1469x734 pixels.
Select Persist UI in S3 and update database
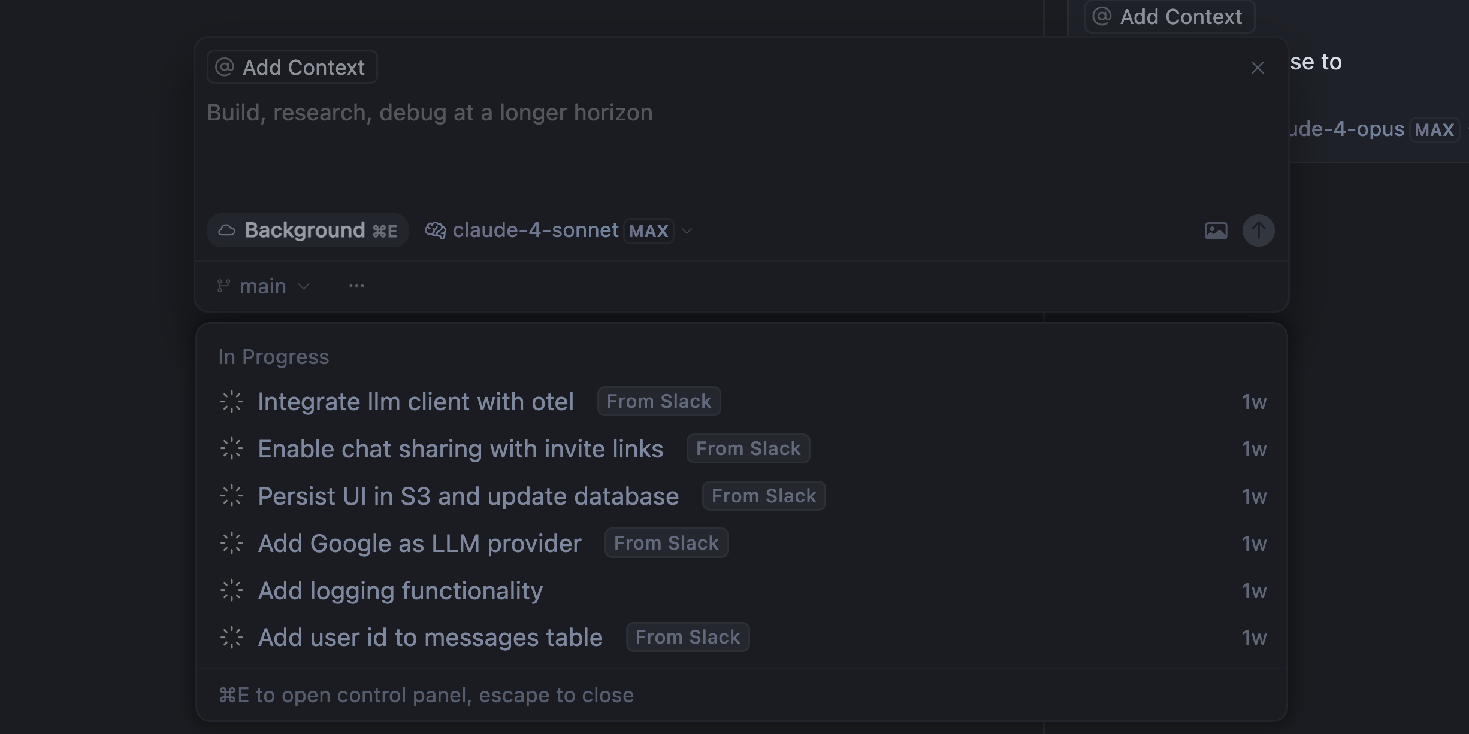coord(468,496)
